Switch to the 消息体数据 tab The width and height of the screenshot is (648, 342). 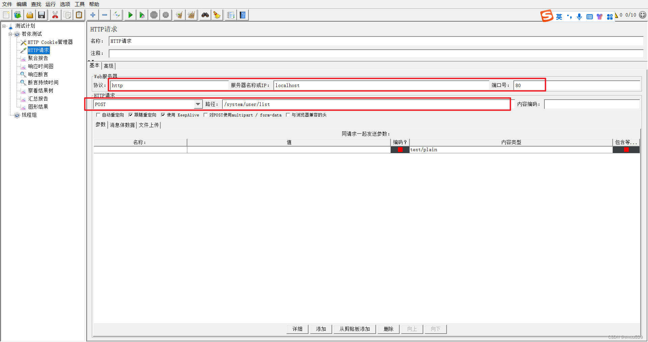tap(122, 125)
